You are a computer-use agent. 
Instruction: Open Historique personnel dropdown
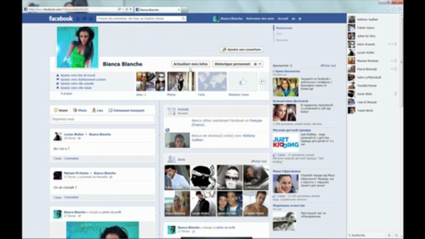click(x=232, y=64)
